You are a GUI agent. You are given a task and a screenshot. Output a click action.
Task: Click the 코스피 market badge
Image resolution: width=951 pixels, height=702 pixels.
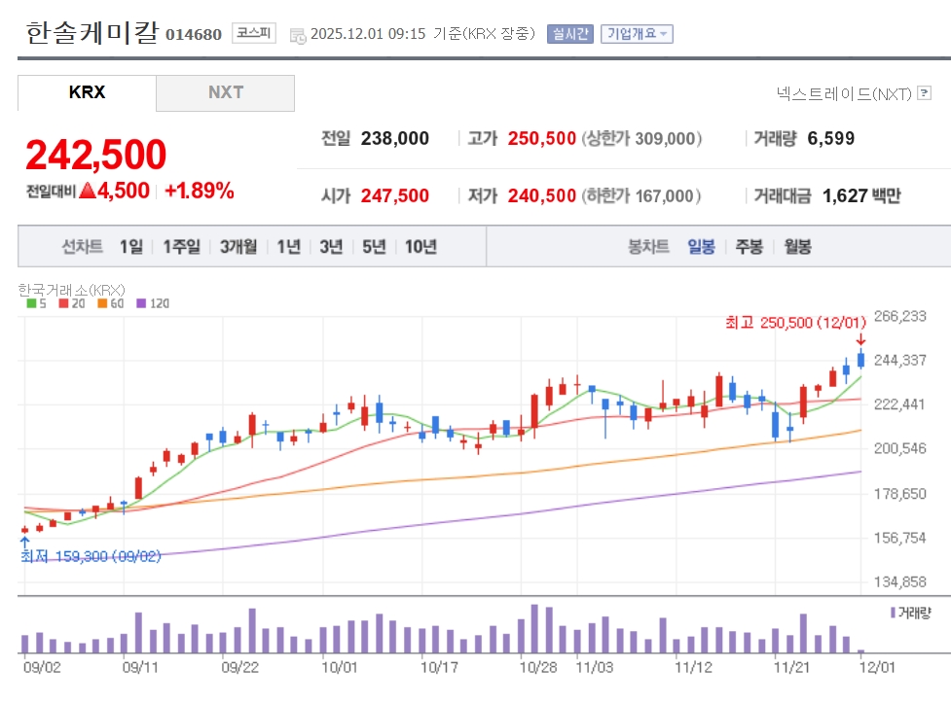pyautogui.click(x=253, y=33)
